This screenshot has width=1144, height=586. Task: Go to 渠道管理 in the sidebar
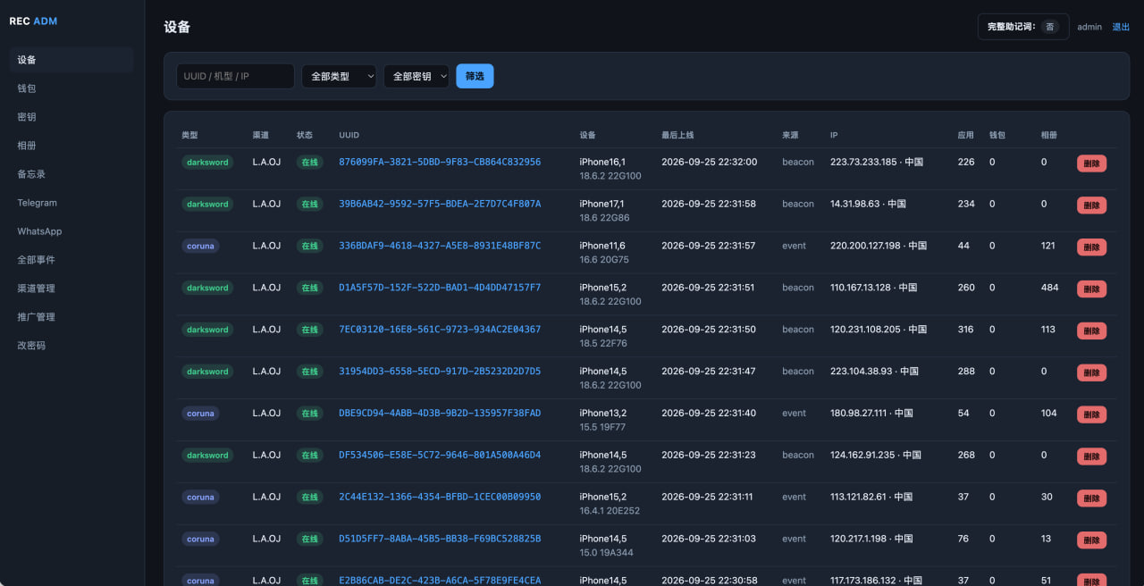pyautogui.click(x=71, y=289)
